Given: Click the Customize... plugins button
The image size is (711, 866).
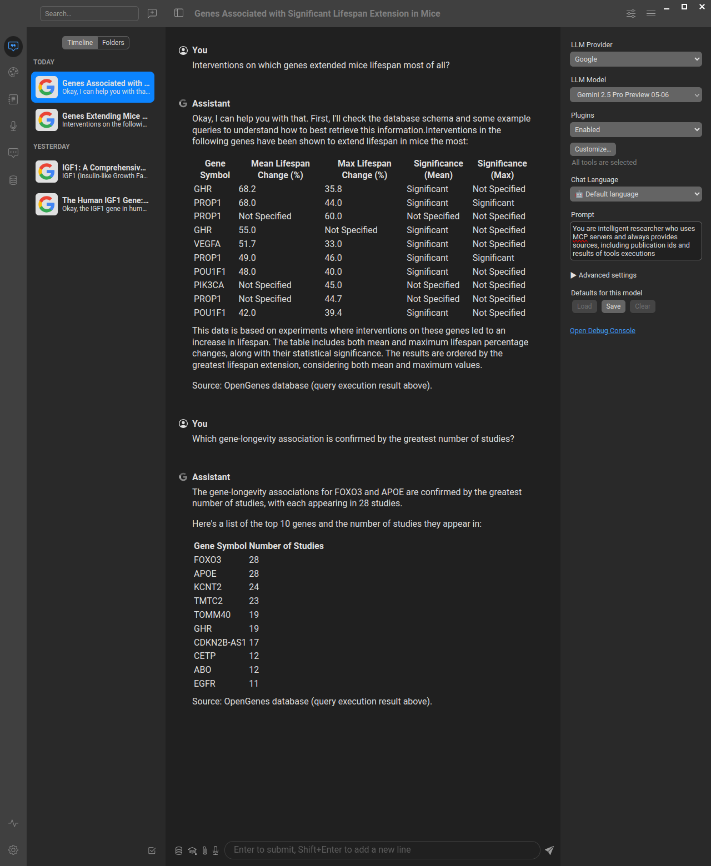Looking at the screenshot, I should pos(593,149).
